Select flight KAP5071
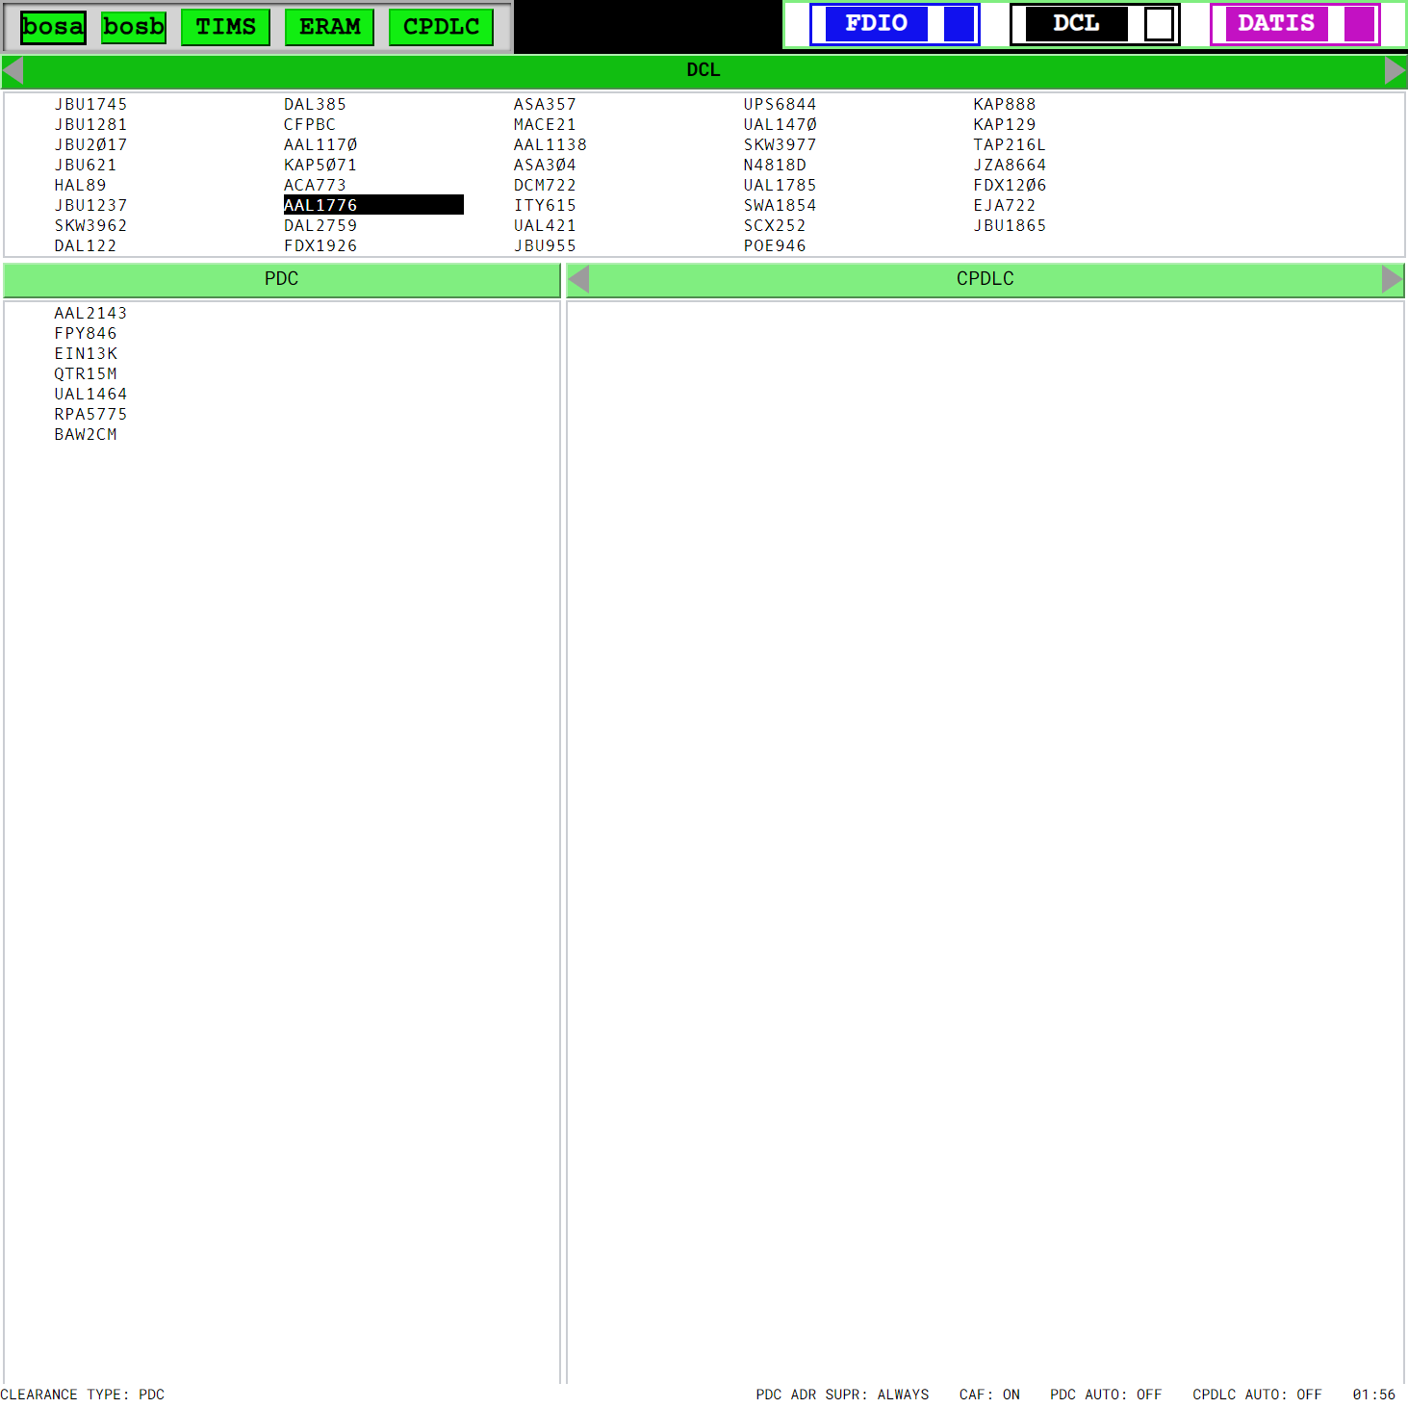 [x=320, y=165]
